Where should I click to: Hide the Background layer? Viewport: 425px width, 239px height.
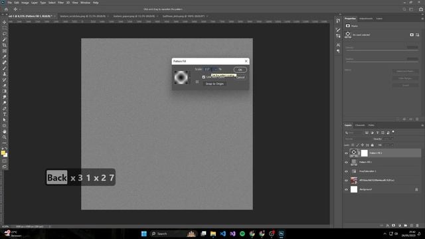[x=346, y=189]
